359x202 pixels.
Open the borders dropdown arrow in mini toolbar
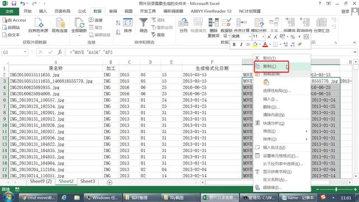[x=280, y=44]
